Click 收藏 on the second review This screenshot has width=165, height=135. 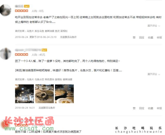(151, 108)
